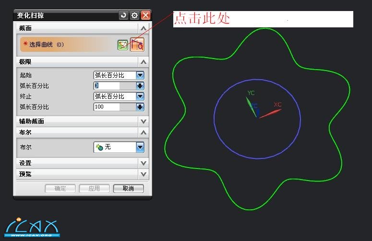Click the start 弧长百分比 input field
Viewport: 372px width, 241px height.
tap(114, 86)
